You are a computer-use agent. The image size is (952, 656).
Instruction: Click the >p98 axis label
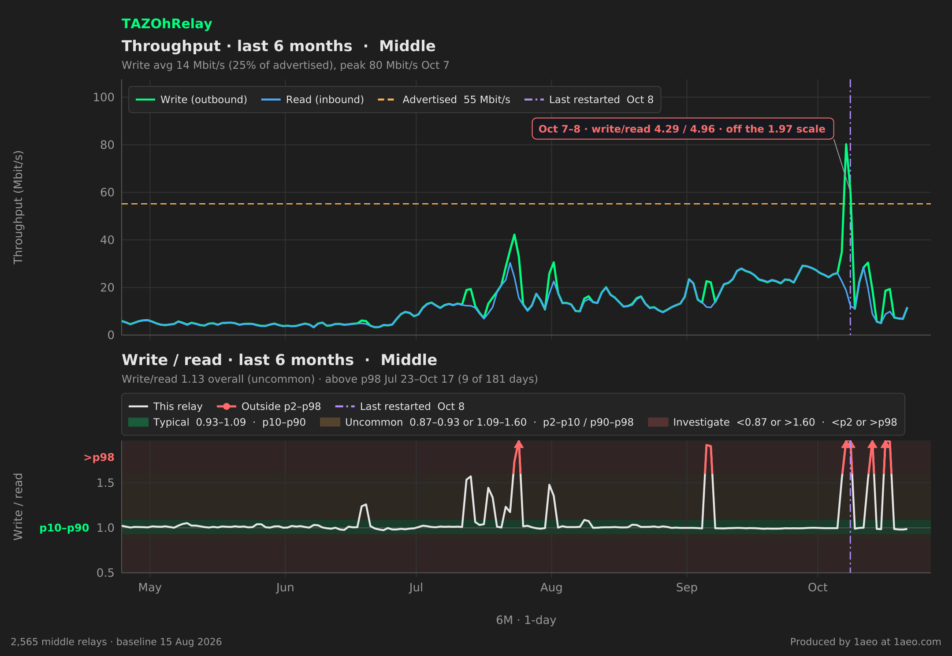tap(99, 458)
